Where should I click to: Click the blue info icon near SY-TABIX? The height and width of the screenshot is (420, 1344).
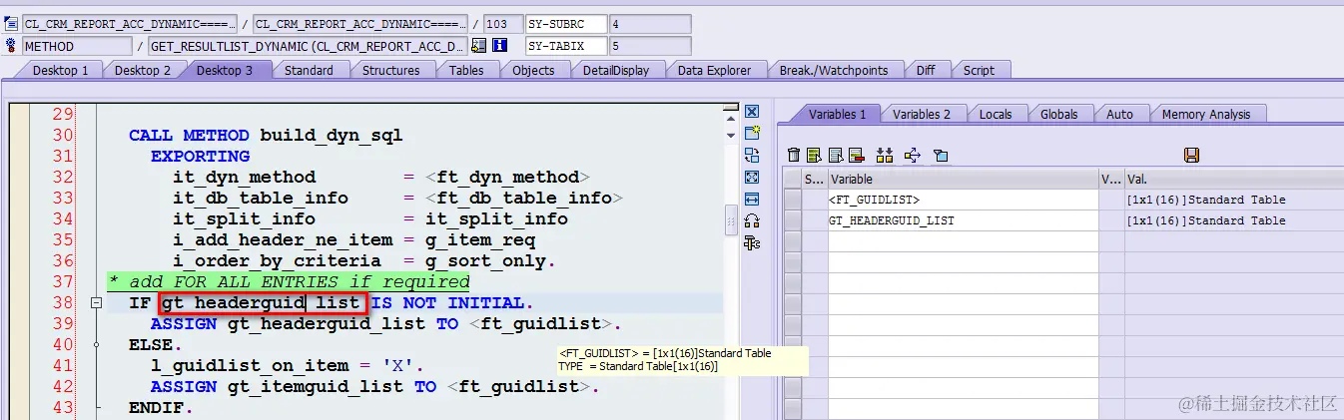[500, 45]
